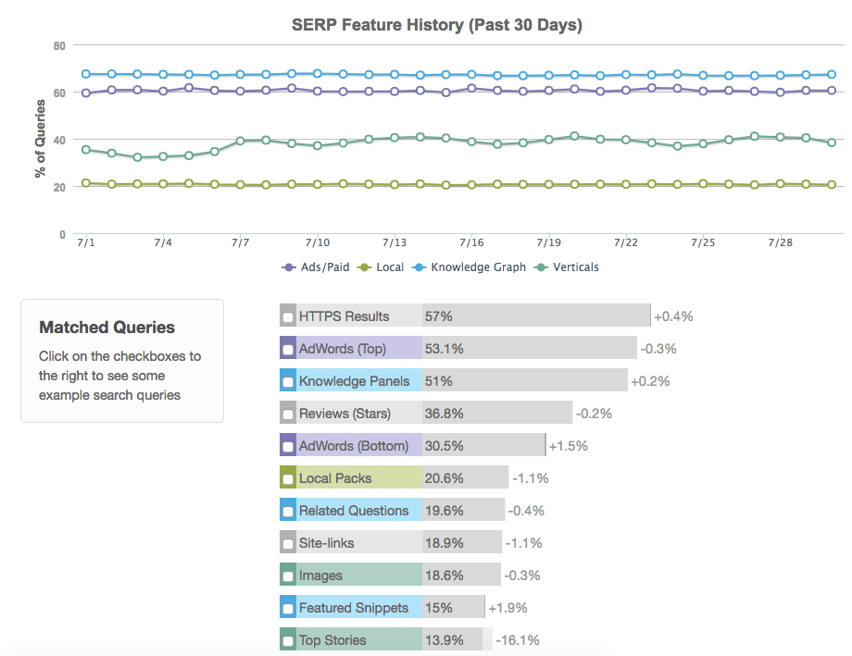The height and width of the screenshot is (656, 852).
Task: Select the Local Packs checkbox
Action: [289, 479]
